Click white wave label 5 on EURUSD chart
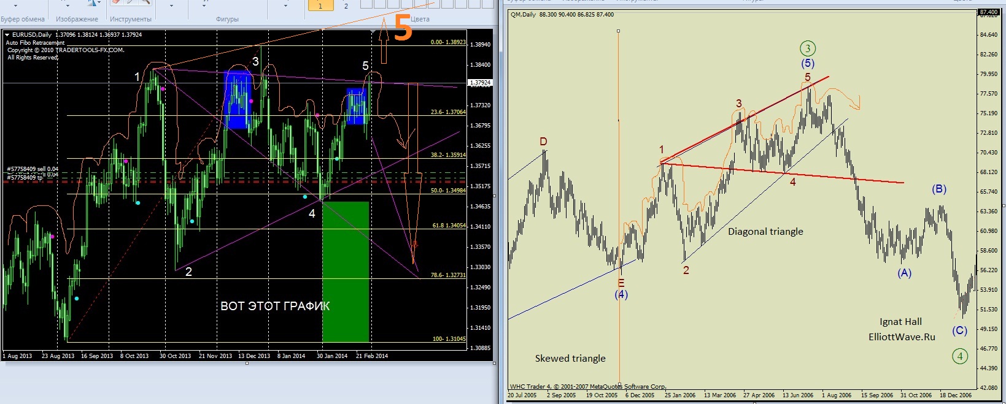 pyautogui.click(x=366, y=66)
